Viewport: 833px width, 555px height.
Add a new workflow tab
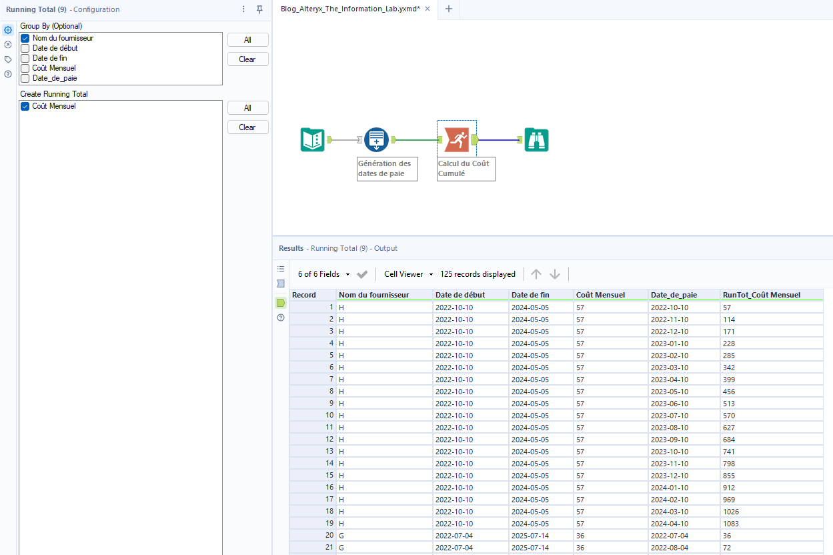point(448,9)
